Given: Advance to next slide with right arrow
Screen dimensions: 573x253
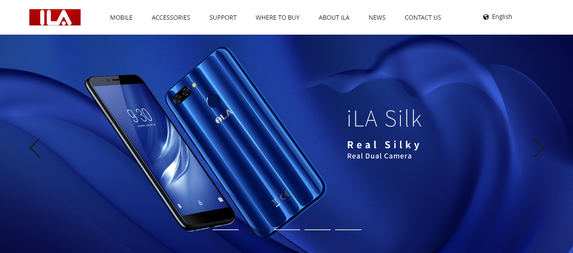Looking at the screenshot, I should click(539, 148).
